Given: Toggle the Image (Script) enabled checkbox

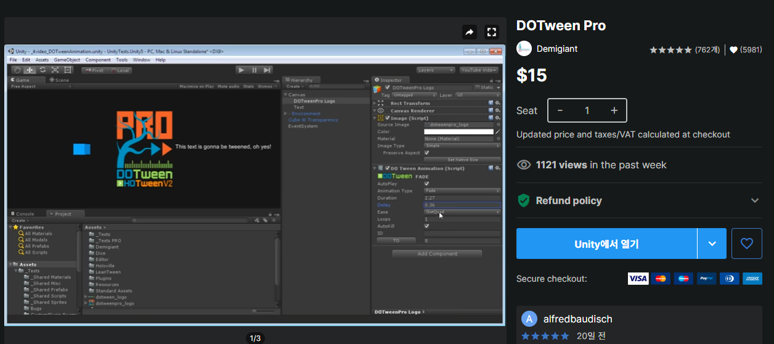Looking at the screenshot, I should [387, 117].
